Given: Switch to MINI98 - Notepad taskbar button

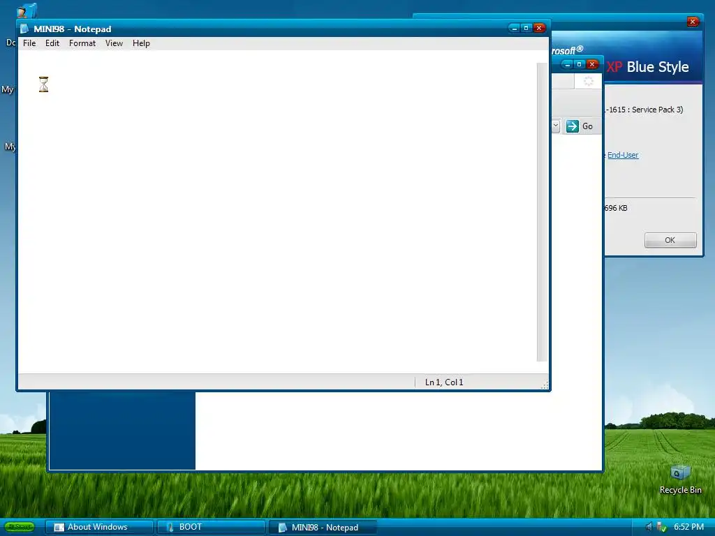Looking at the screenshot, I should click(x=323, y=527).
